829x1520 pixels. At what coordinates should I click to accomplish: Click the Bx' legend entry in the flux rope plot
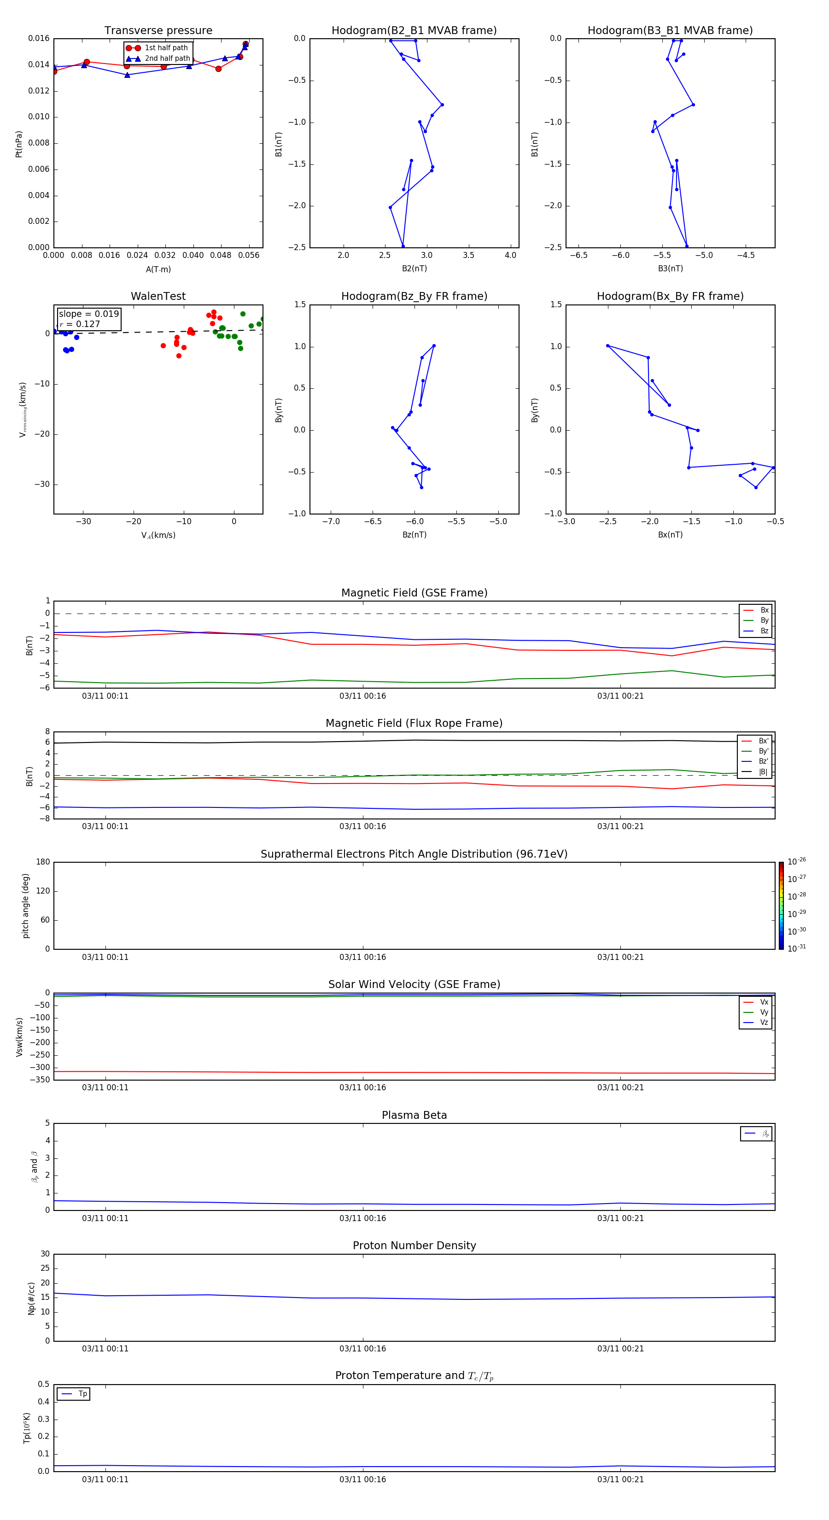[x=755, y=741]
